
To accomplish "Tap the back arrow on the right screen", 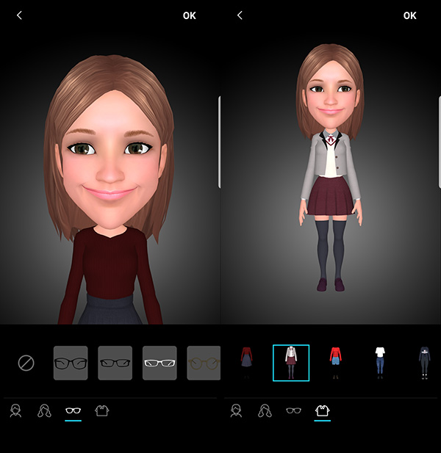I will coord(240,15).
